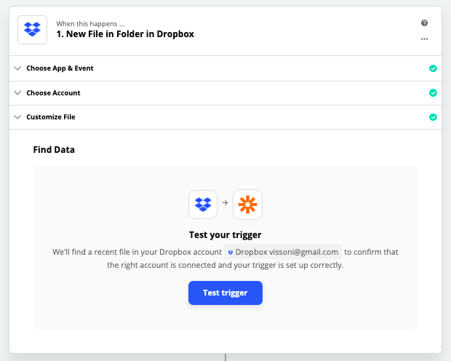Open the help question mark icon
Screen dimensions: 451x361
click(424, 23)
